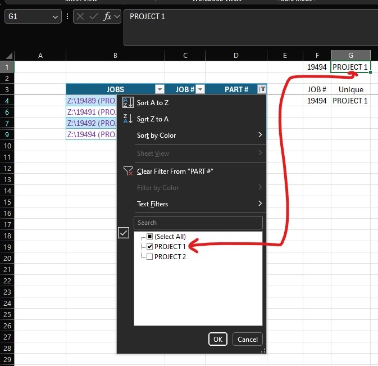
Task: Open the JOBS column filter dropdown
Action: pos(160,89)
